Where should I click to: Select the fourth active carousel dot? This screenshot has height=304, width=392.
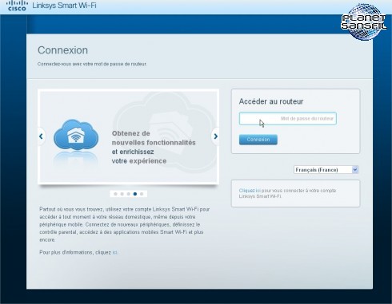click(x=135, y=194)
